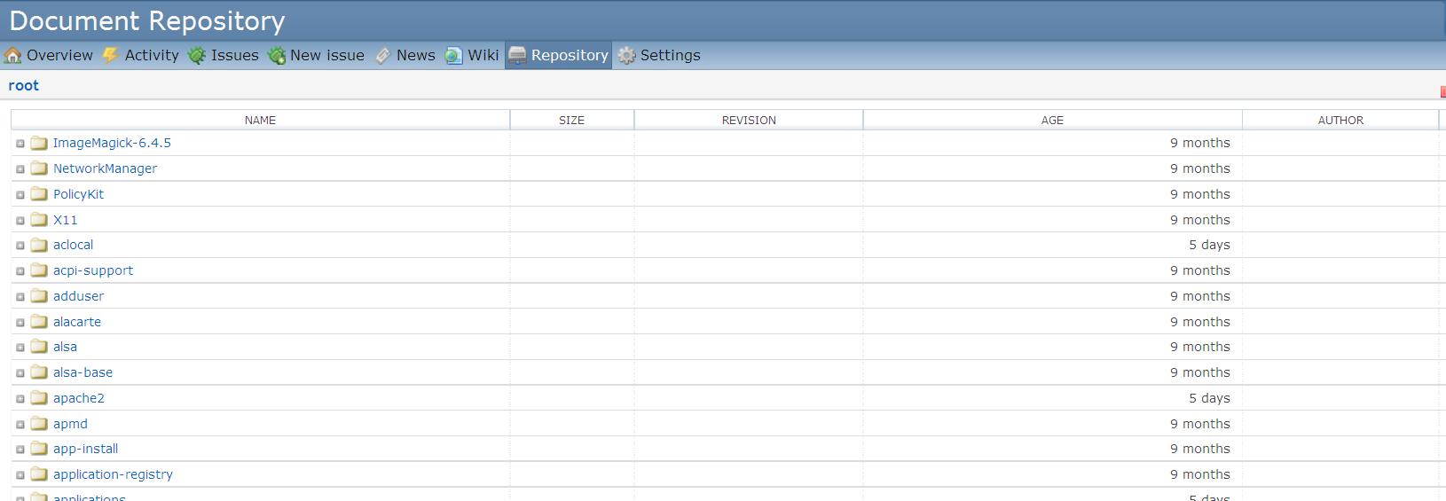Open the aclocal folder link
This screenshot has width=1446, height=501.
[73, 245]
